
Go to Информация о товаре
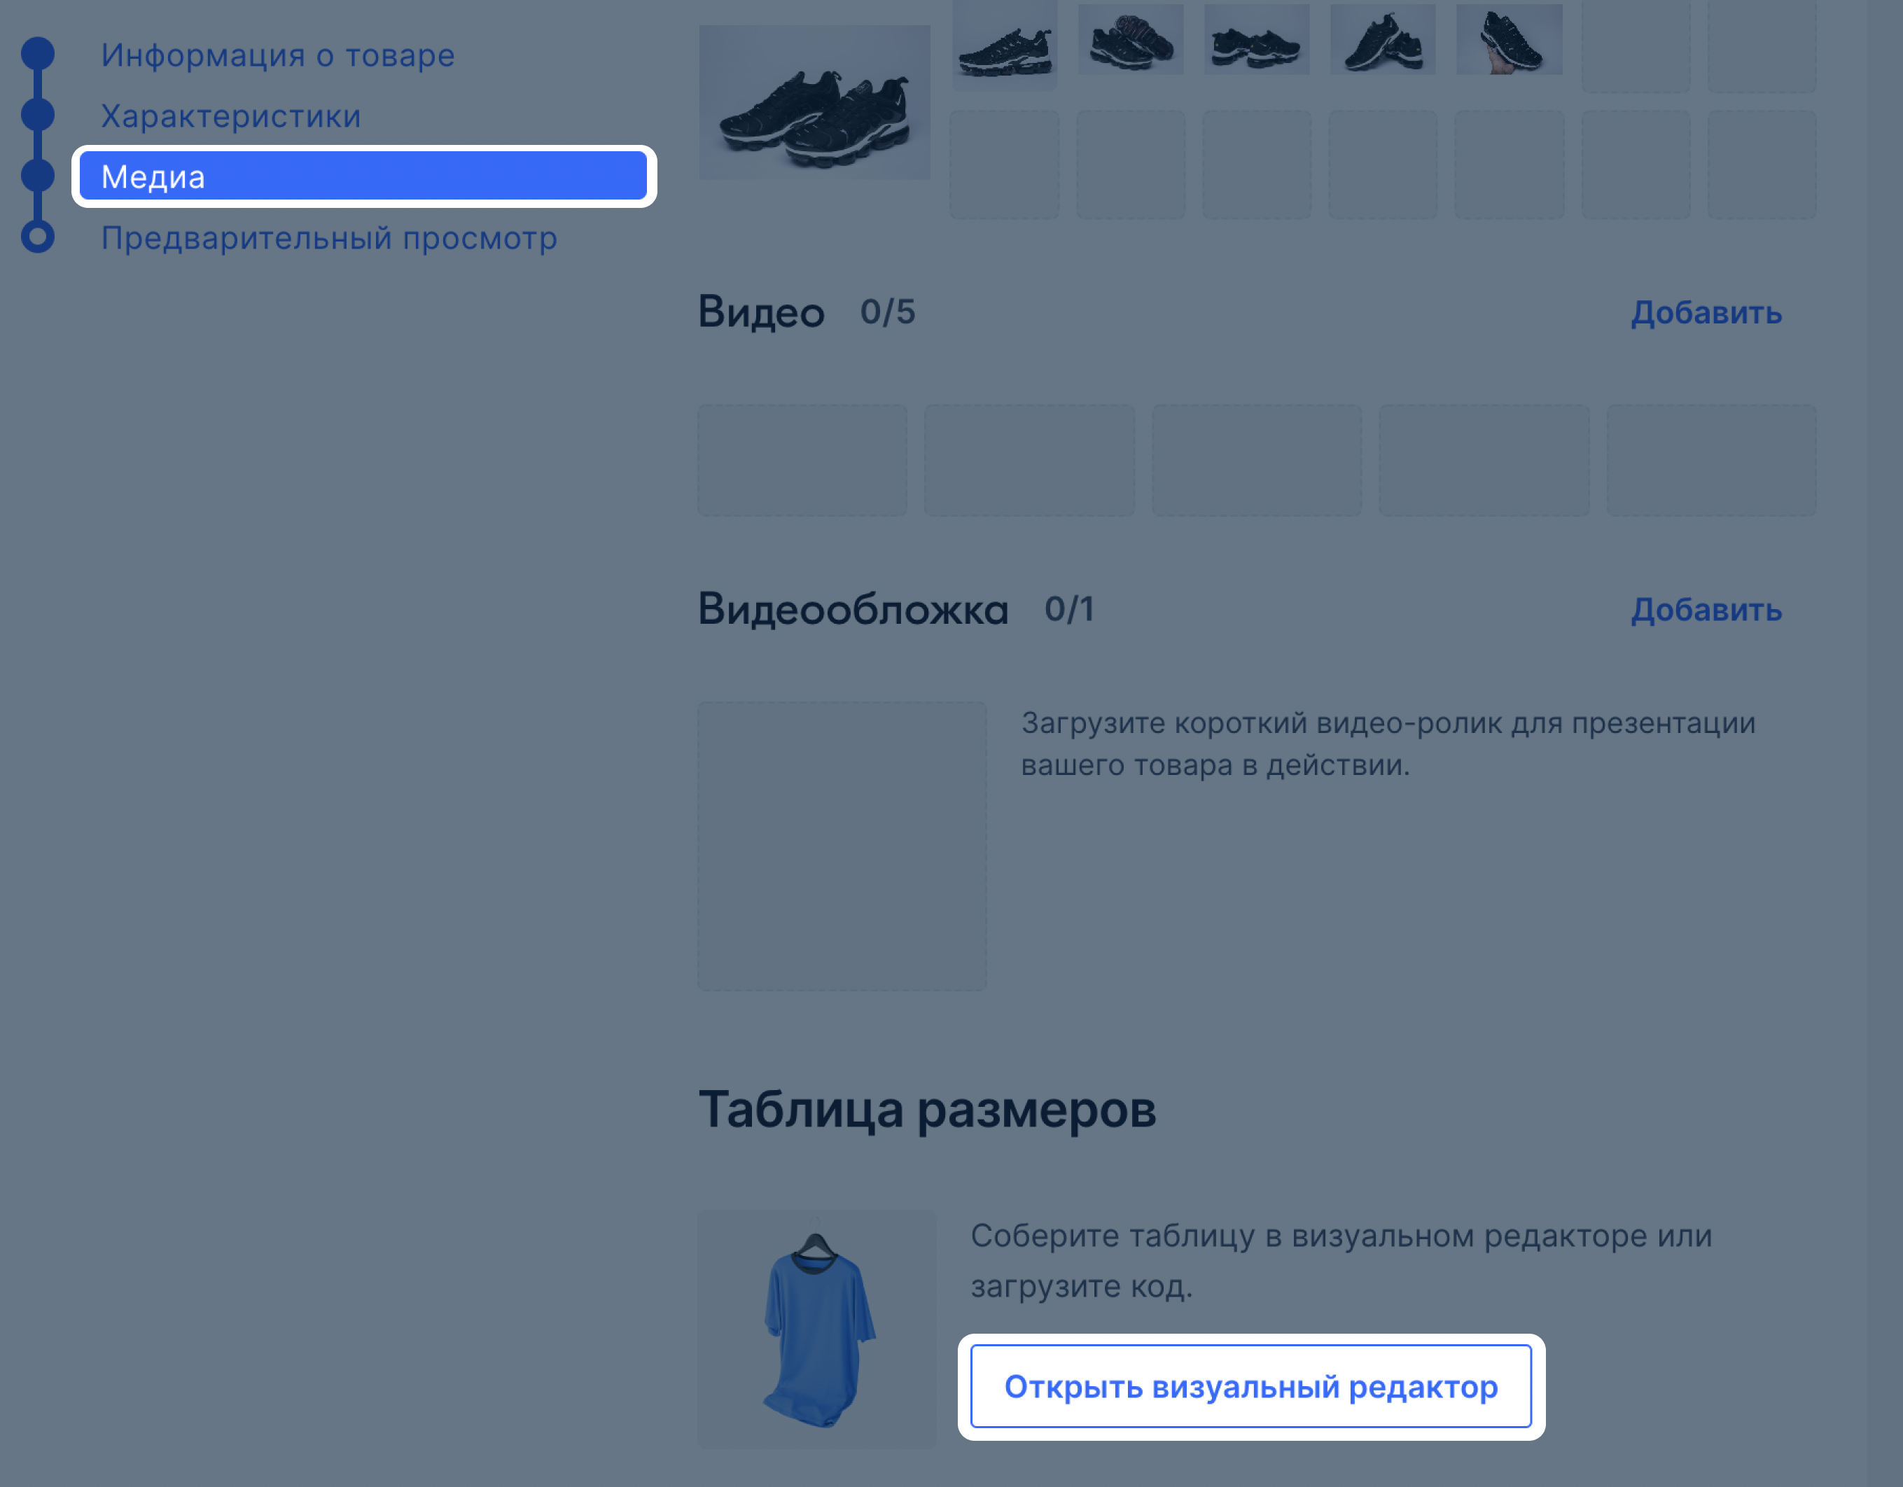click(277, 55)
